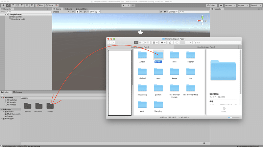Image resolution: width=263 pixels, height=147 pixels.
Task: Switch to the Game tab
Action: 68,9
